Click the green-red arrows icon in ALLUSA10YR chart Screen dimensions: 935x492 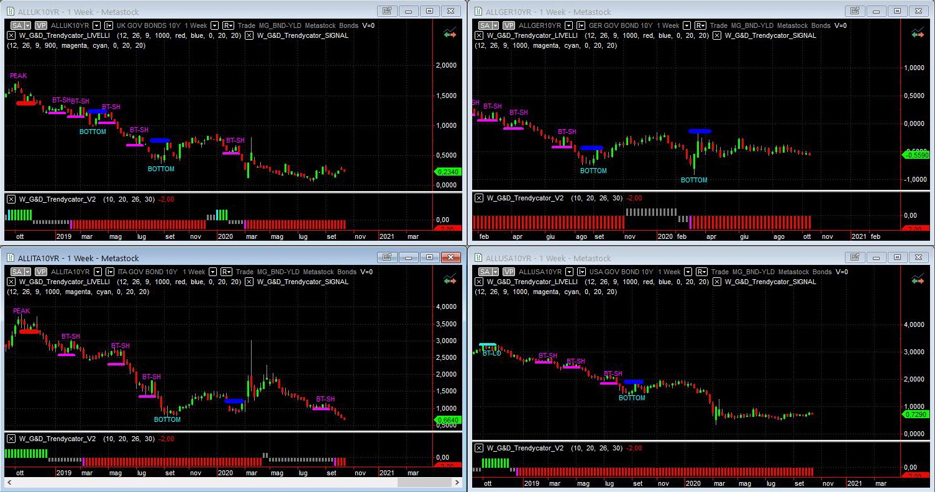[x=918, y=280]
